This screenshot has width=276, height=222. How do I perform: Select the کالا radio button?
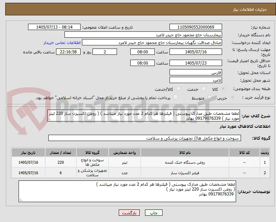pos(223,89)
